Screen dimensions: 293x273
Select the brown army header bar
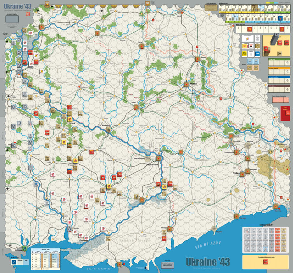[279, 86]
